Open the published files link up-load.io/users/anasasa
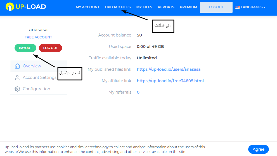Viewport: 277px width, 156px height. 169,69
